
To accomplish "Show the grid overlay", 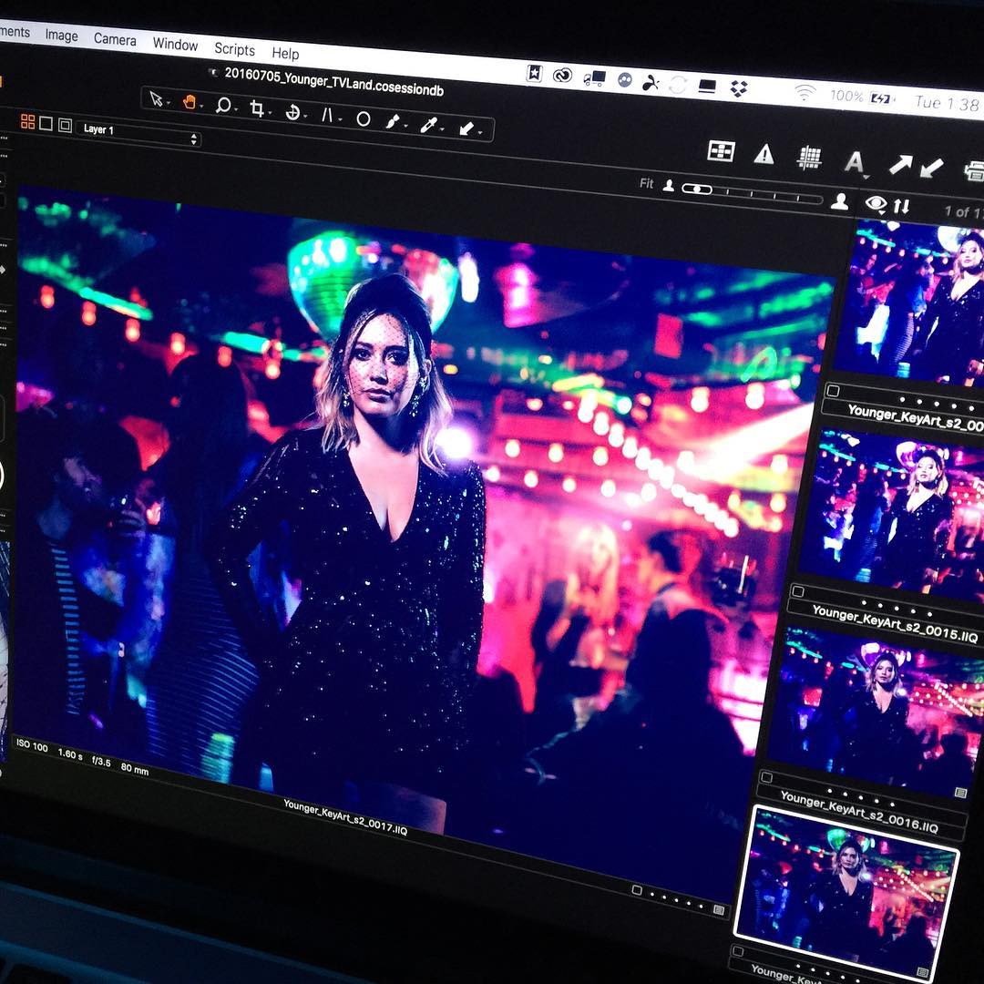I will click(x=808, y=157).
